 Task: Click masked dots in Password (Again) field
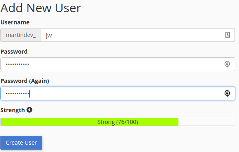coord(17,93)
